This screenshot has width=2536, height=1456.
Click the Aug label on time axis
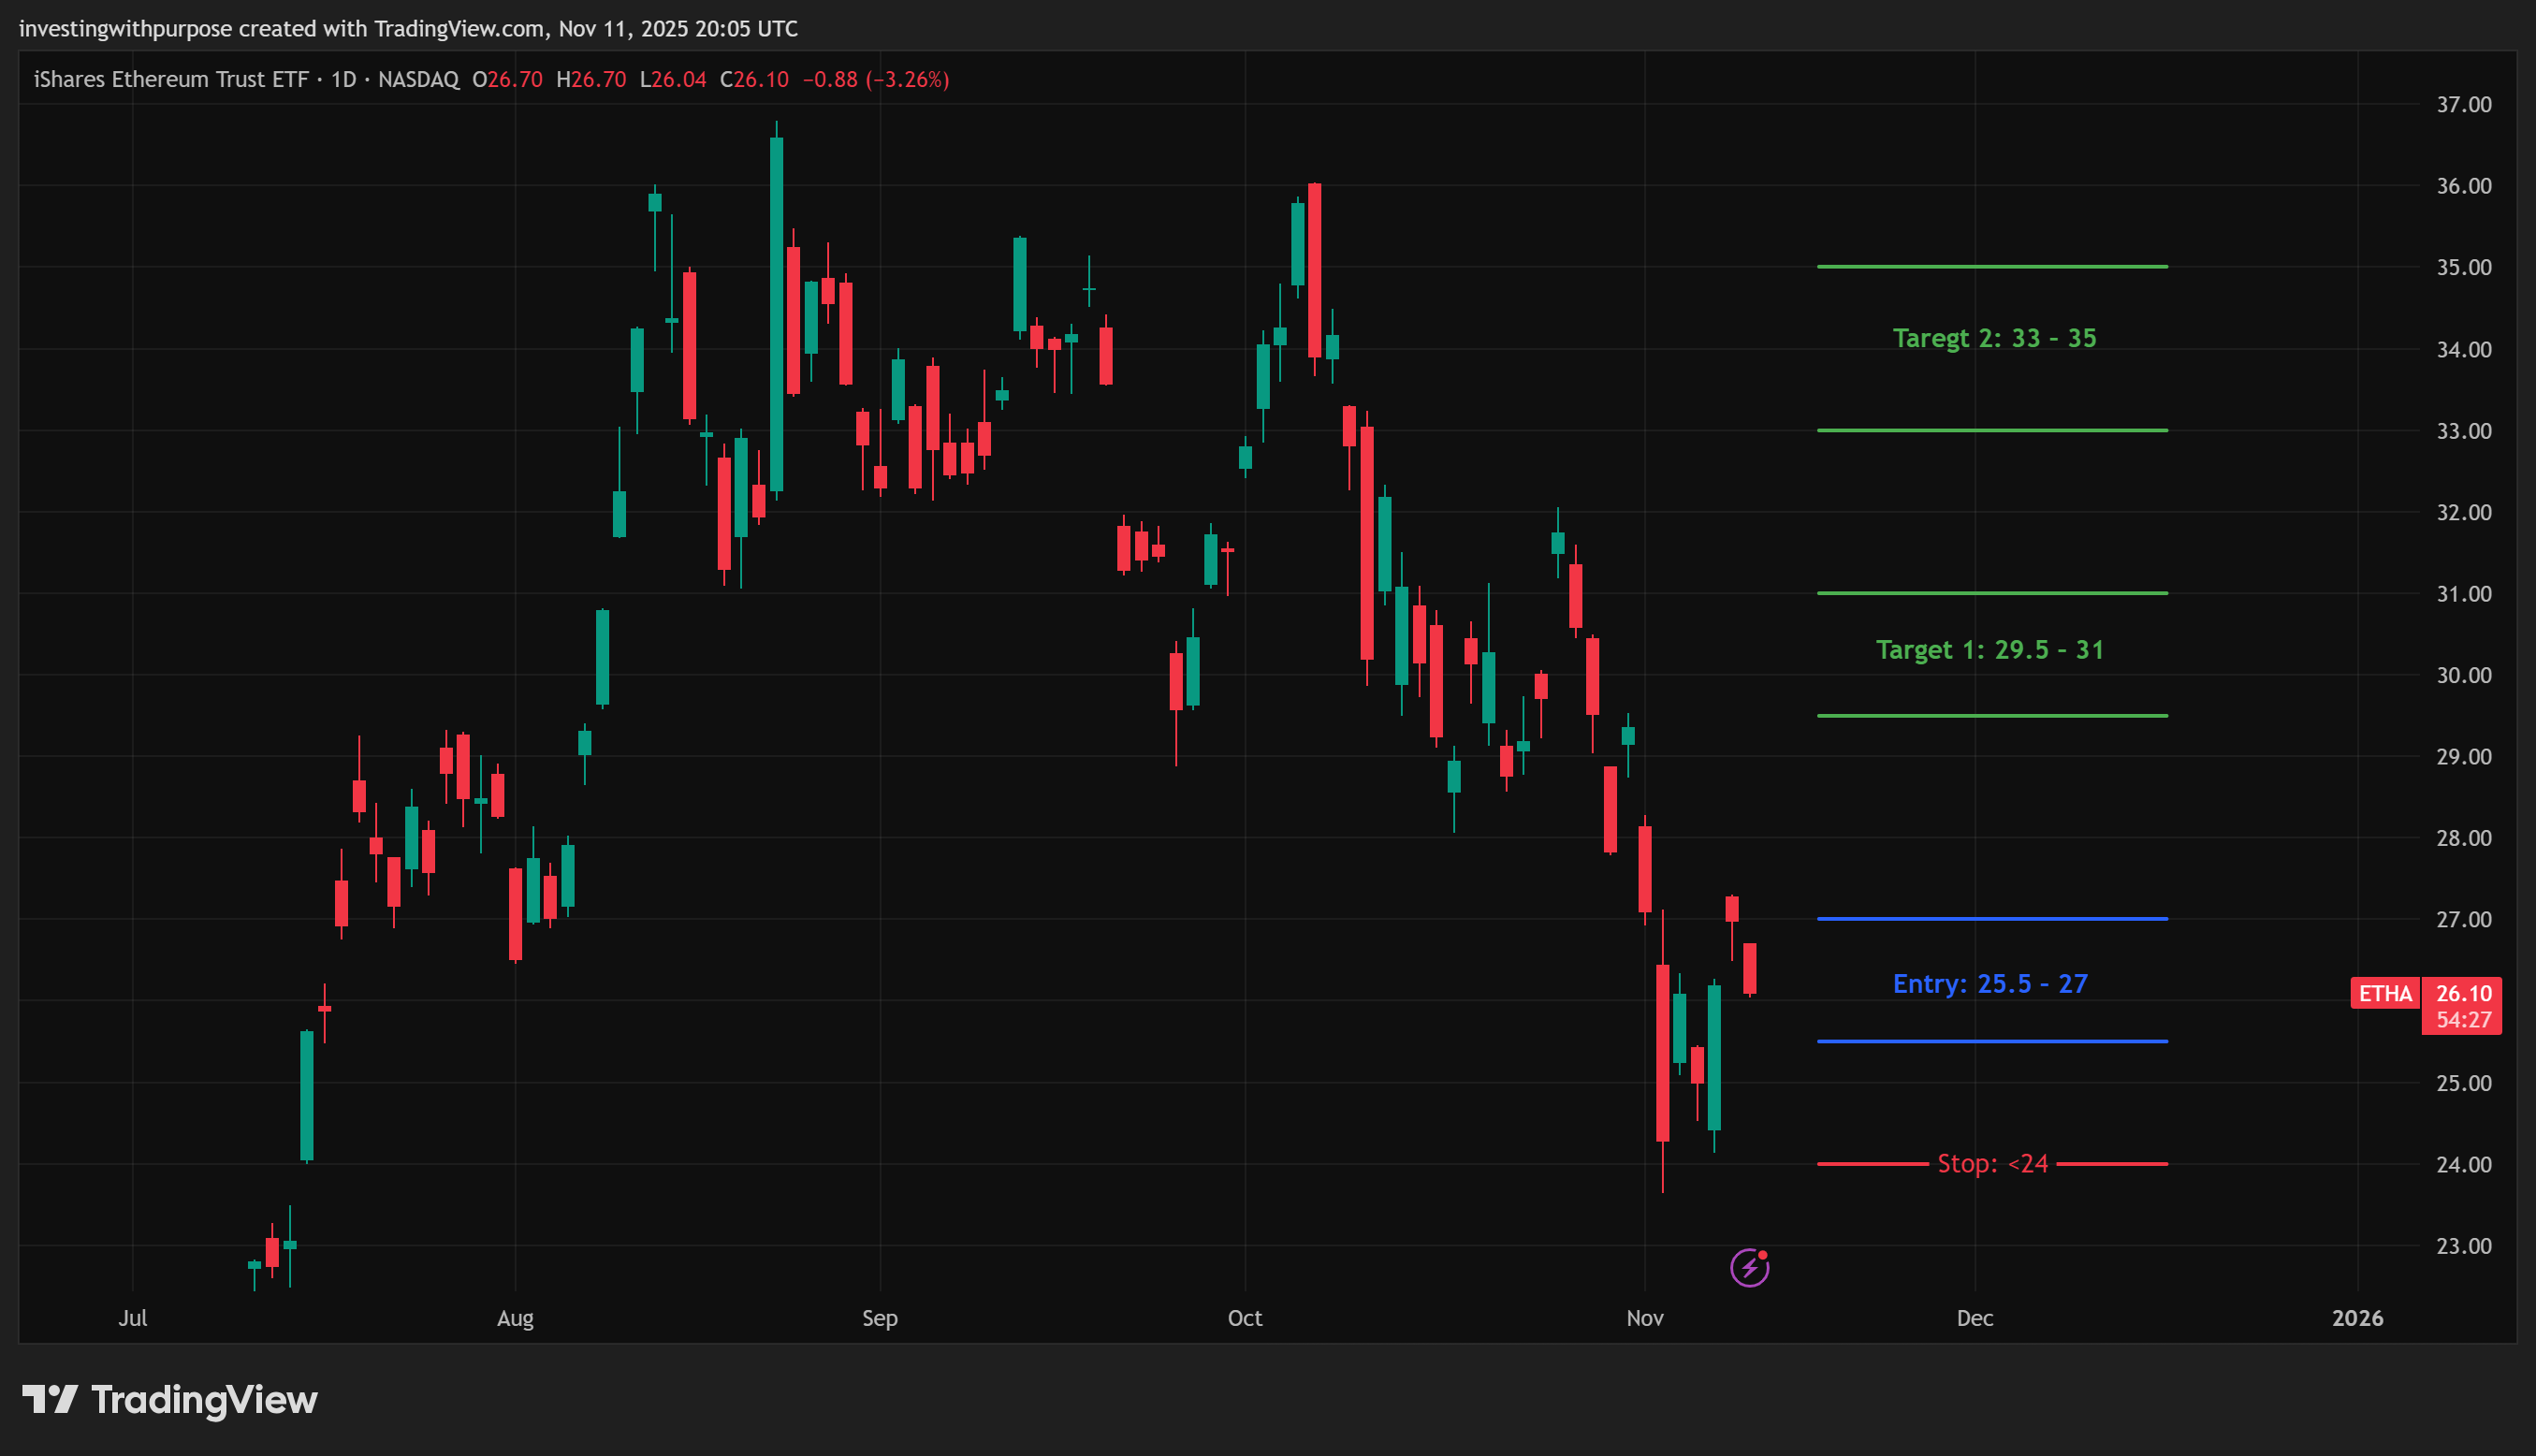(x=515, y=1318)
